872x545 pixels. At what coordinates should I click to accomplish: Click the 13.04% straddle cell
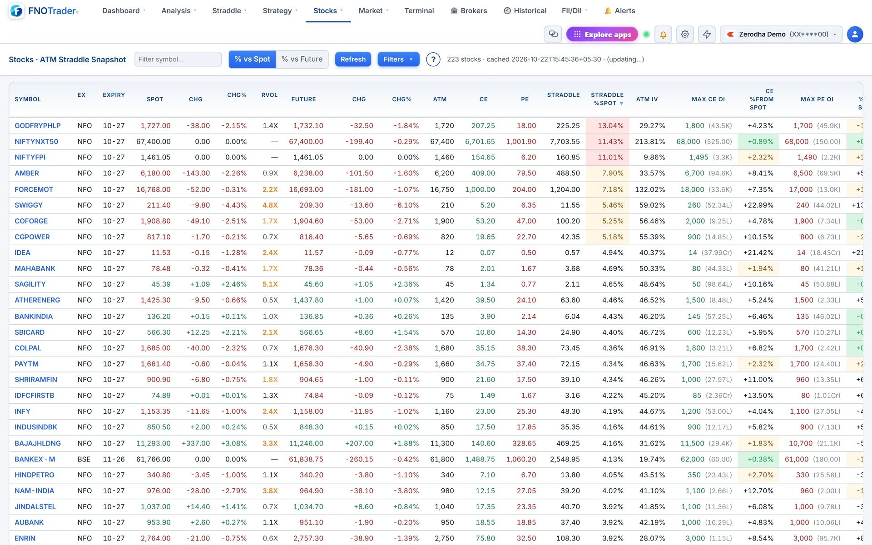(607, 126)
